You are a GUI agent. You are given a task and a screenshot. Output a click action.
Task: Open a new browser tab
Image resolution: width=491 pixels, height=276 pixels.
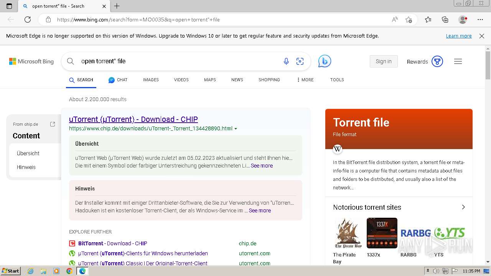pyautogui.click(x=117, y=6)
